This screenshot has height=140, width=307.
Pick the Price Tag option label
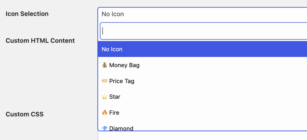[x=122, y=81]
